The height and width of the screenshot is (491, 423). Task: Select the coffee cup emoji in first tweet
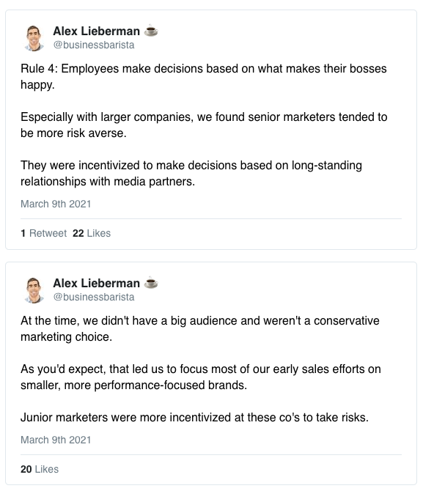point(151,31)
